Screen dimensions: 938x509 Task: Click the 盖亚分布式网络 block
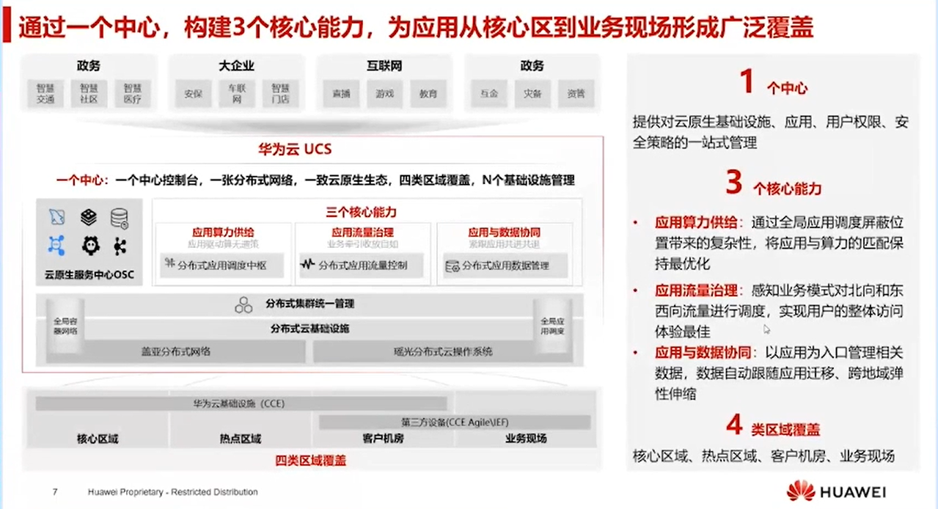(x=176, y=351)
